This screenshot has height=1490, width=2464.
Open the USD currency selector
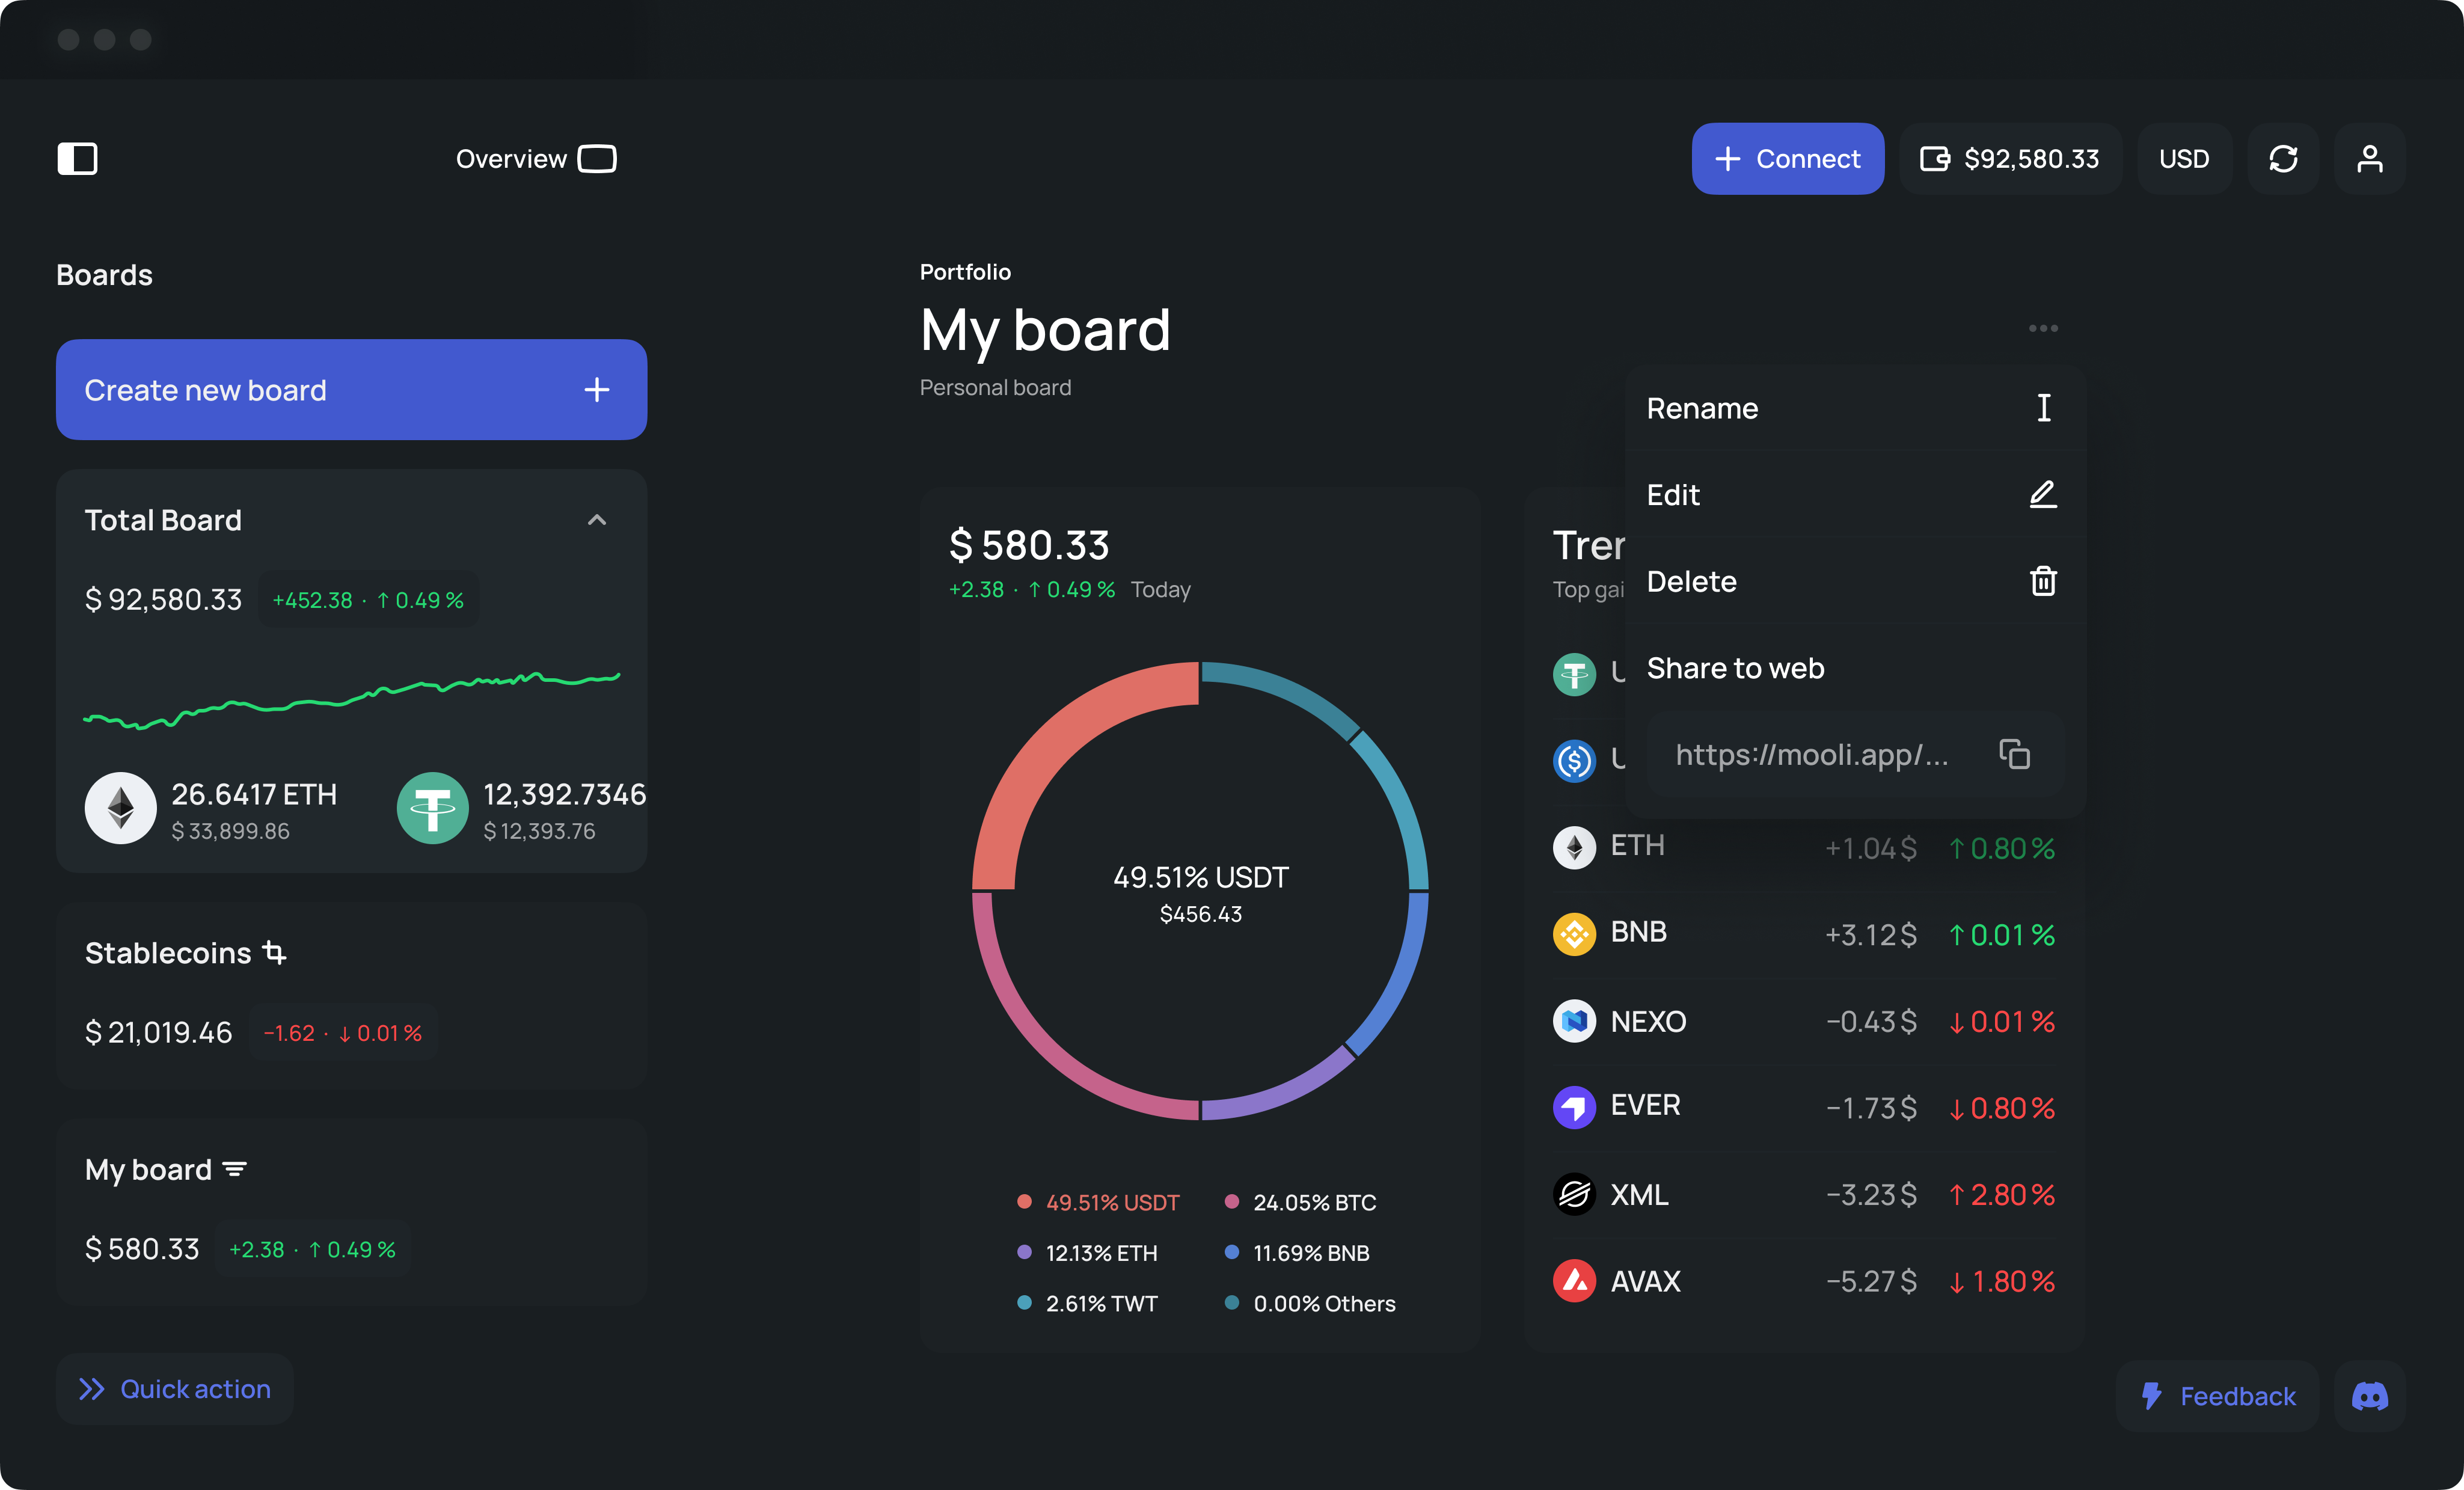click(2184, 159)
